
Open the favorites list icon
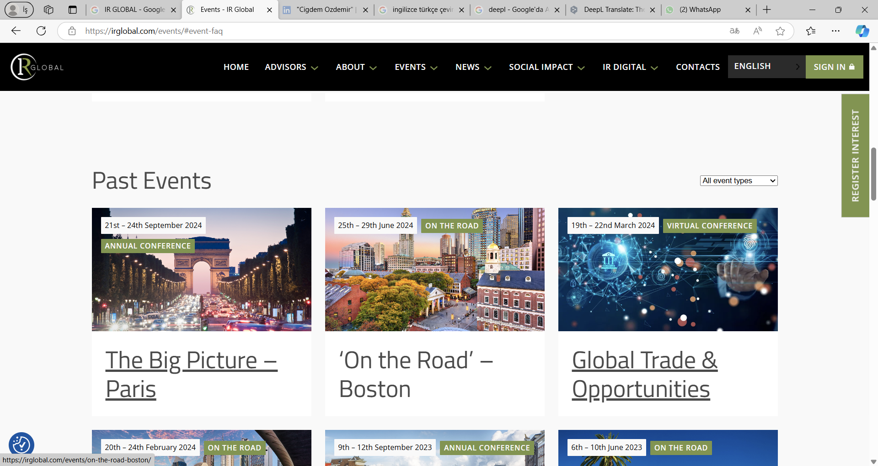811,31
